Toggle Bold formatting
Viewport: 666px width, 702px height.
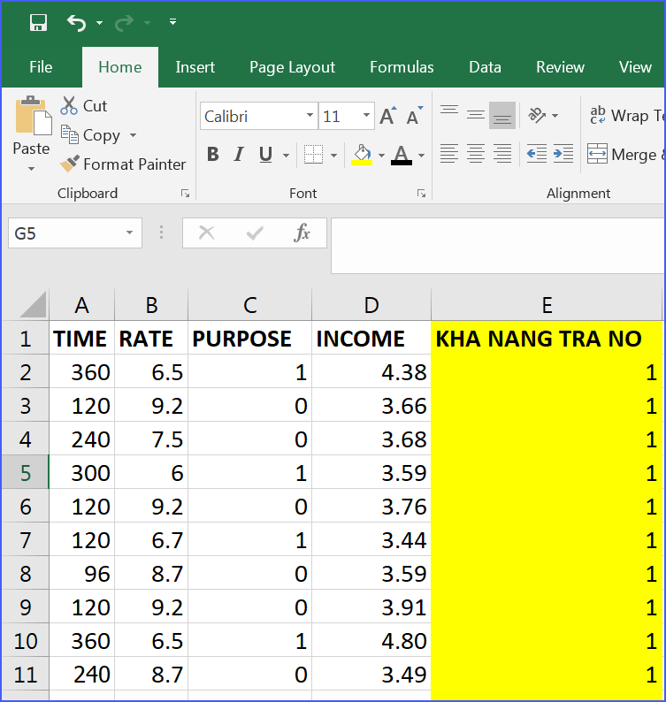[212, 155]
